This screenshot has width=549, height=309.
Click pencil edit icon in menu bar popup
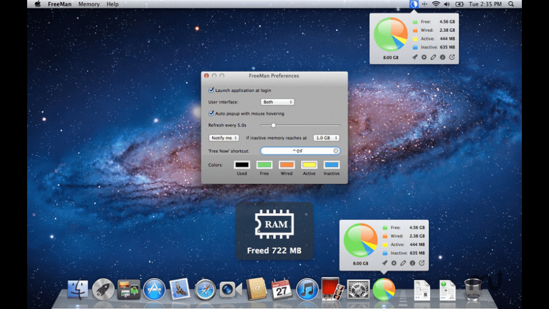point(433,57)
